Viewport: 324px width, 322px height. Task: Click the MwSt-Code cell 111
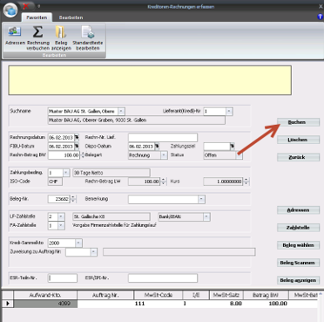click(x=159, y=304)
